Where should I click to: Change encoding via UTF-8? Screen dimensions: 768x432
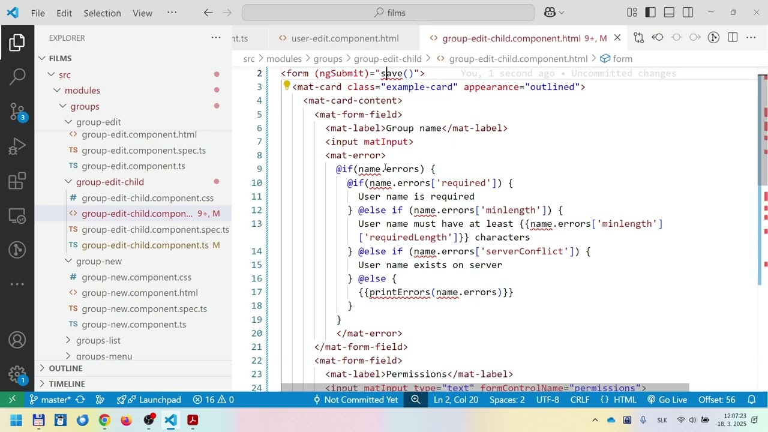pos(548,400)
